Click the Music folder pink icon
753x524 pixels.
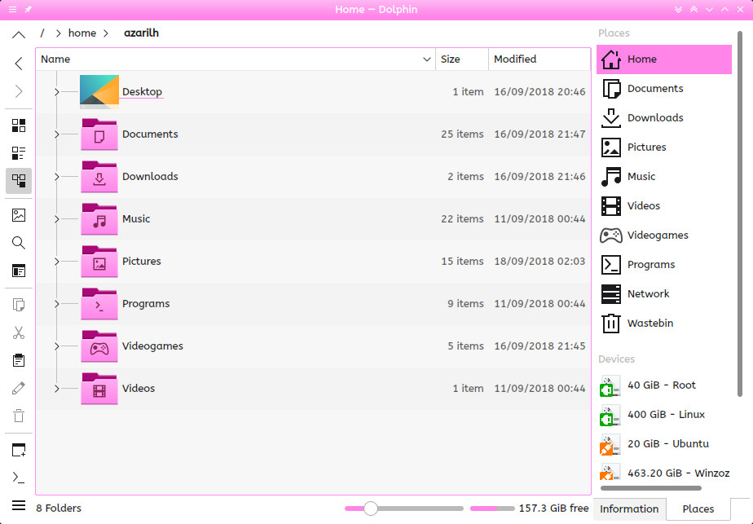point(99,219)
